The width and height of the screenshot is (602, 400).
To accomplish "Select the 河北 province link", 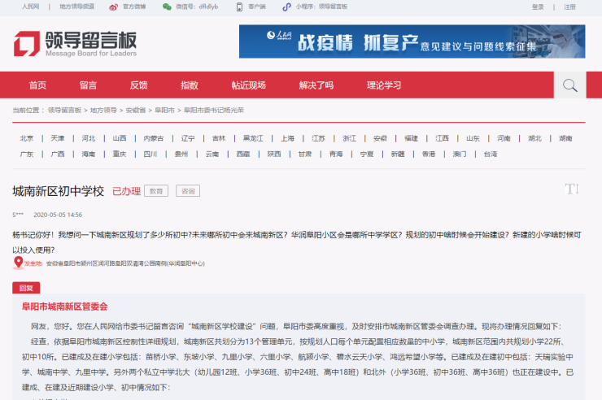I will coord(89,138).
